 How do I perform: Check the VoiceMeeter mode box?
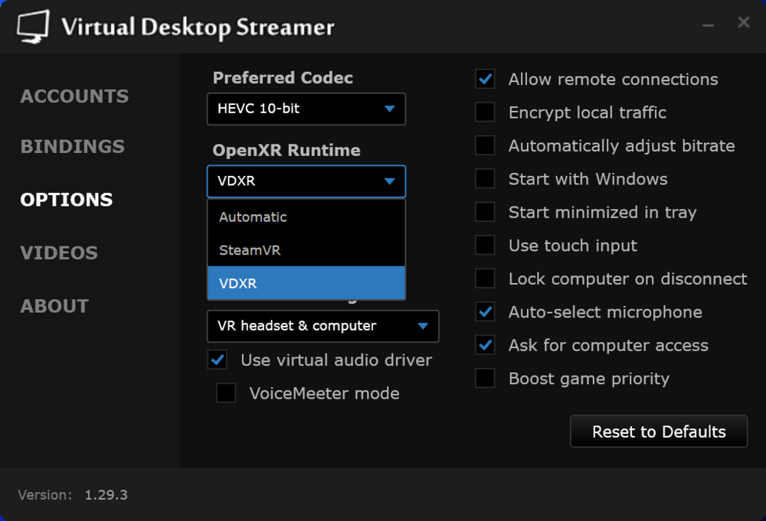click(226, 393)
